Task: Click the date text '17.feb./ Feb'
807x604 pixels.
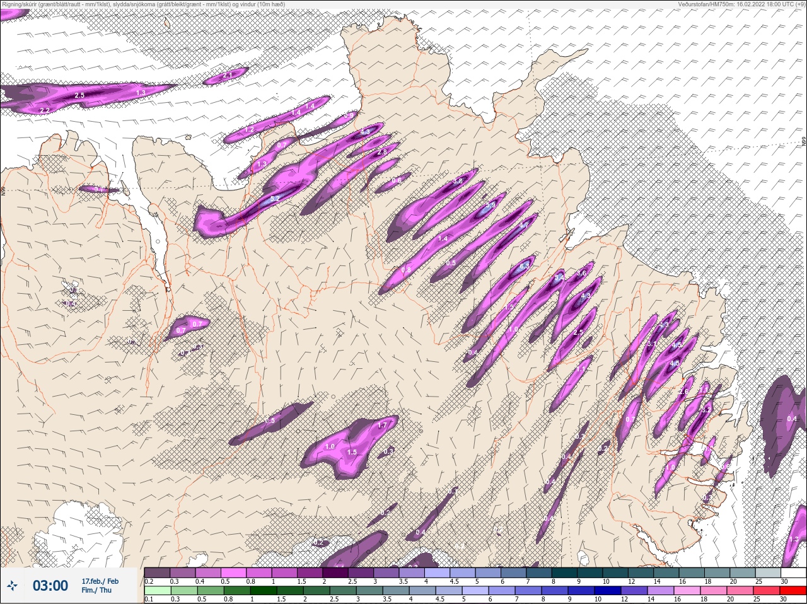Action: click(100, 581)
